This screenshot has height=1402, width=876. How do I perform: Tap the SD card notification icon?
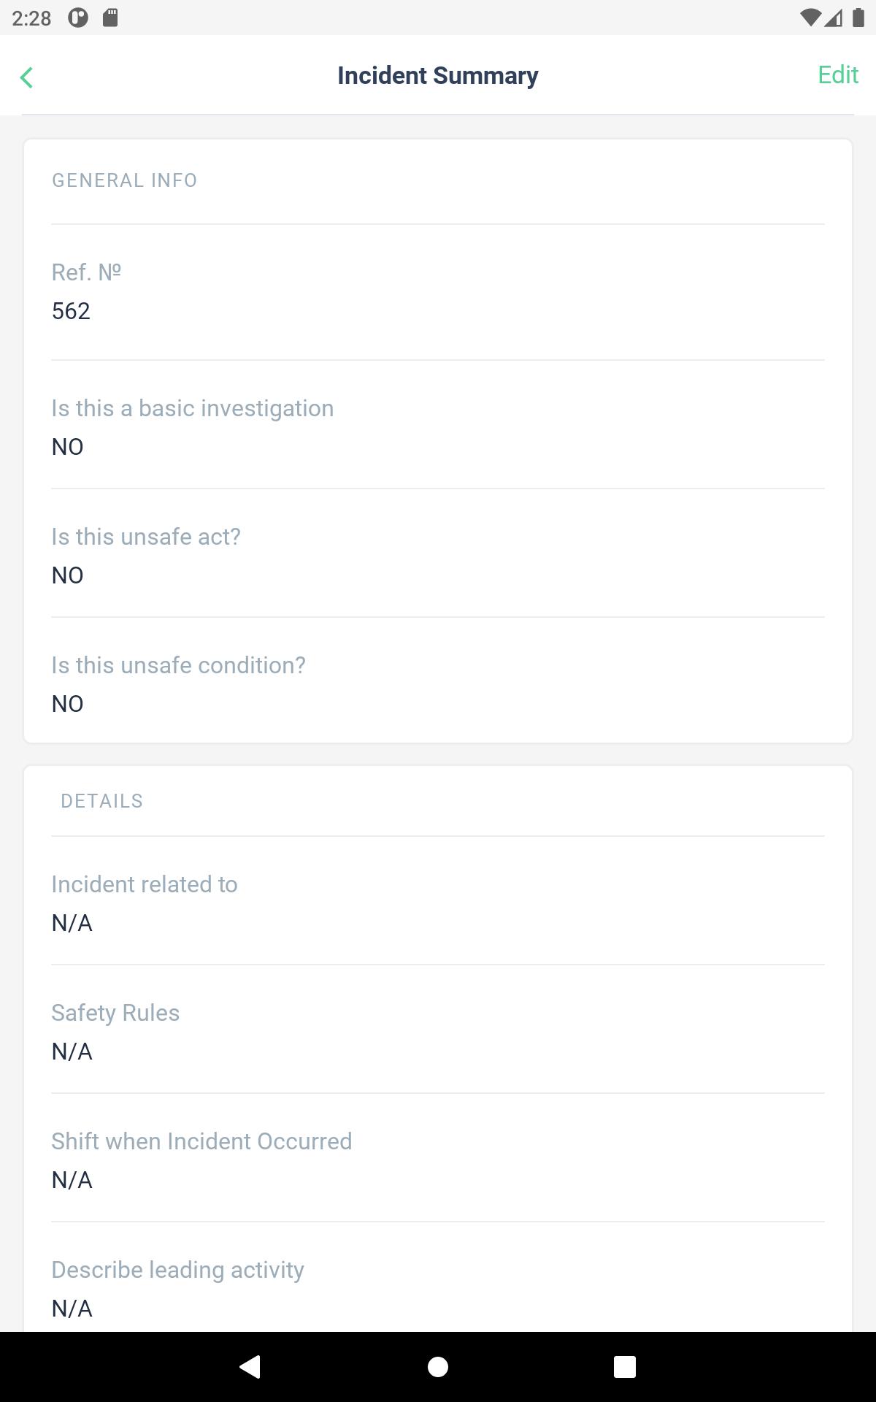click(110, 18)
